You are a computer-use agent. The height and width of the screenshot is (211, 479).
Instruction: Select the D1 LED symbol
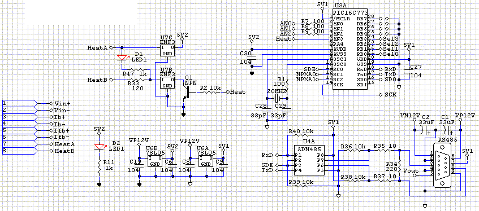point(122,58)
